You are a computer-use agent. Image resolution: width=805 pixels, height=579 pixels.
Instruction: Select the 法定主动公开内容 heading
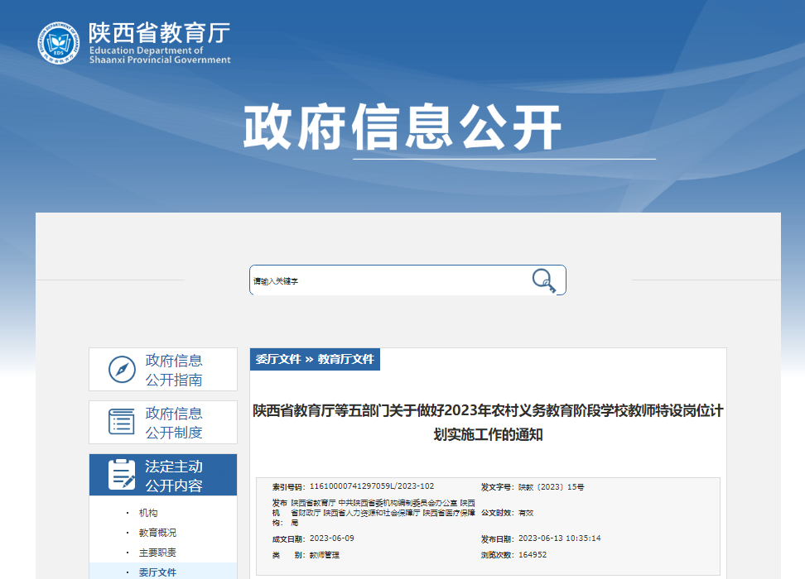(174, 476)
